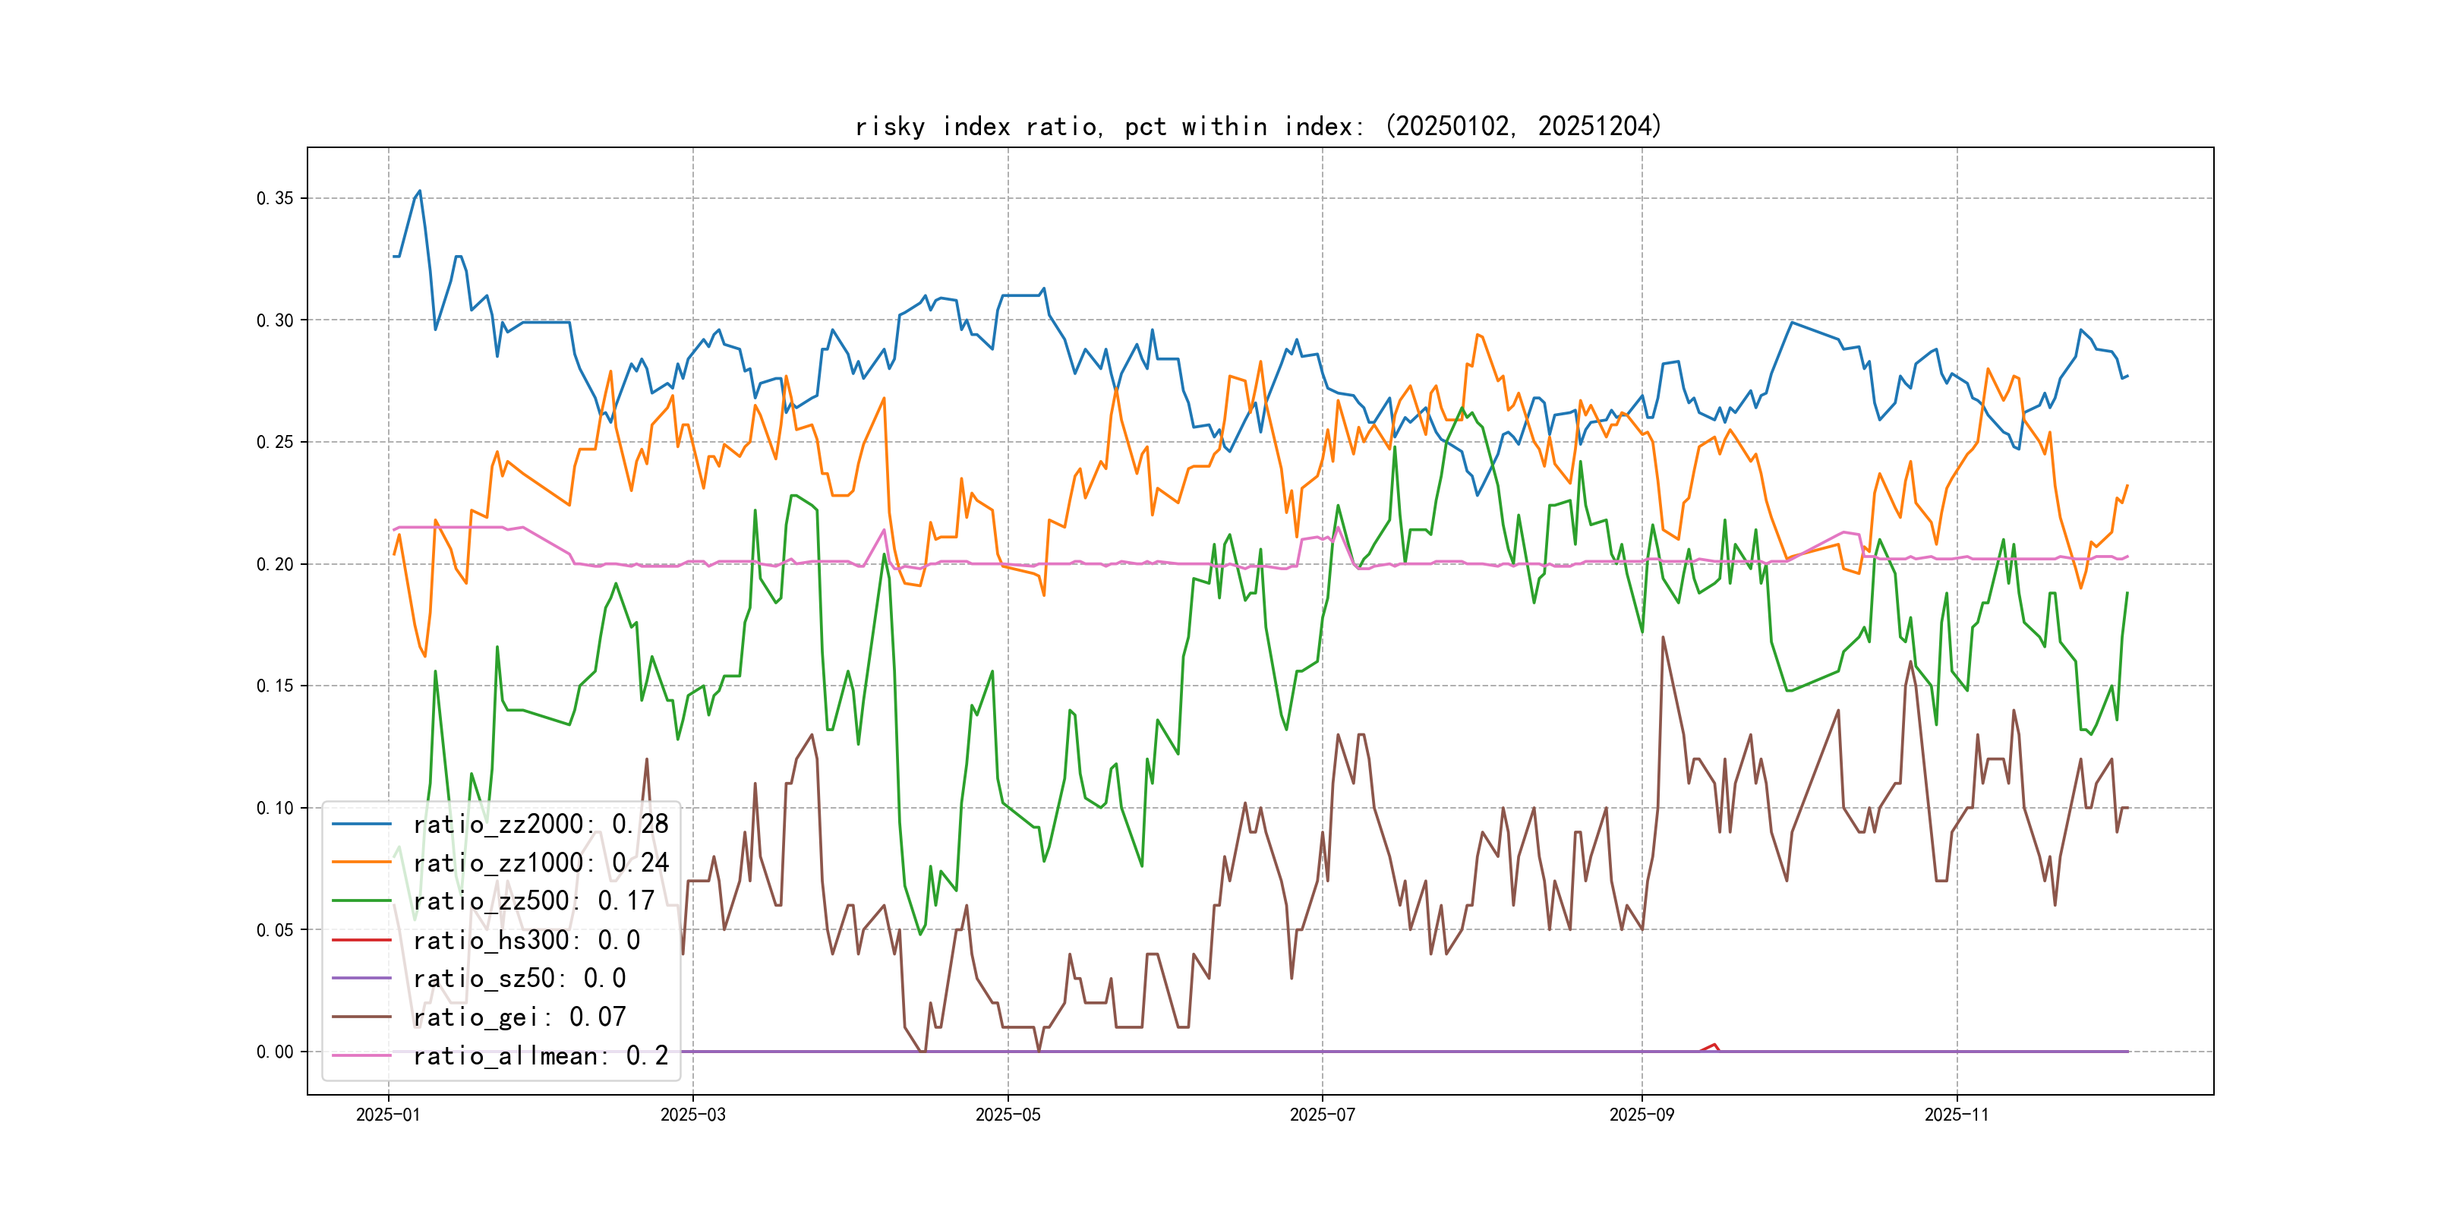The height and width of the screenshot is (1230, 2460).
Task: Select the 'ratio_allmean: 0.2' legend label
Action: [x=541, y=1055]
